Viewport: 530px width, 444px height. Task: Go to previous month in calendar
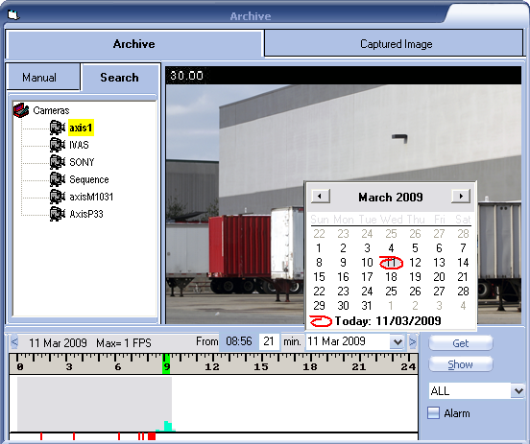coord(320,196)
